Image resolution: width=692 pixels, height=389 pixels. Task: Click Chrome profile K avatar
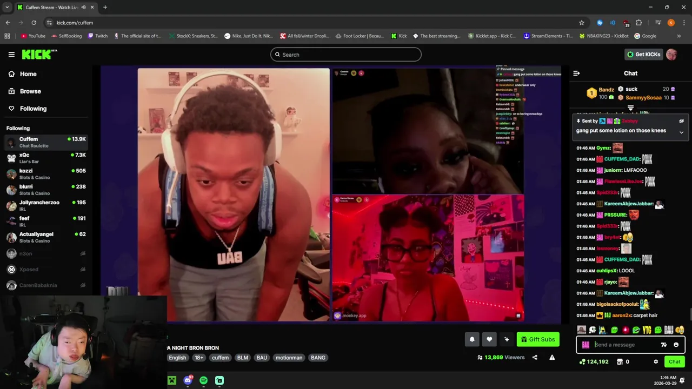tap(671, 23)
